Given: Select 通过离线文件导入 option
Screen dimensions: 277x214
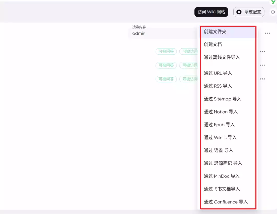Looking at the screenshot, I should point(222,57).
